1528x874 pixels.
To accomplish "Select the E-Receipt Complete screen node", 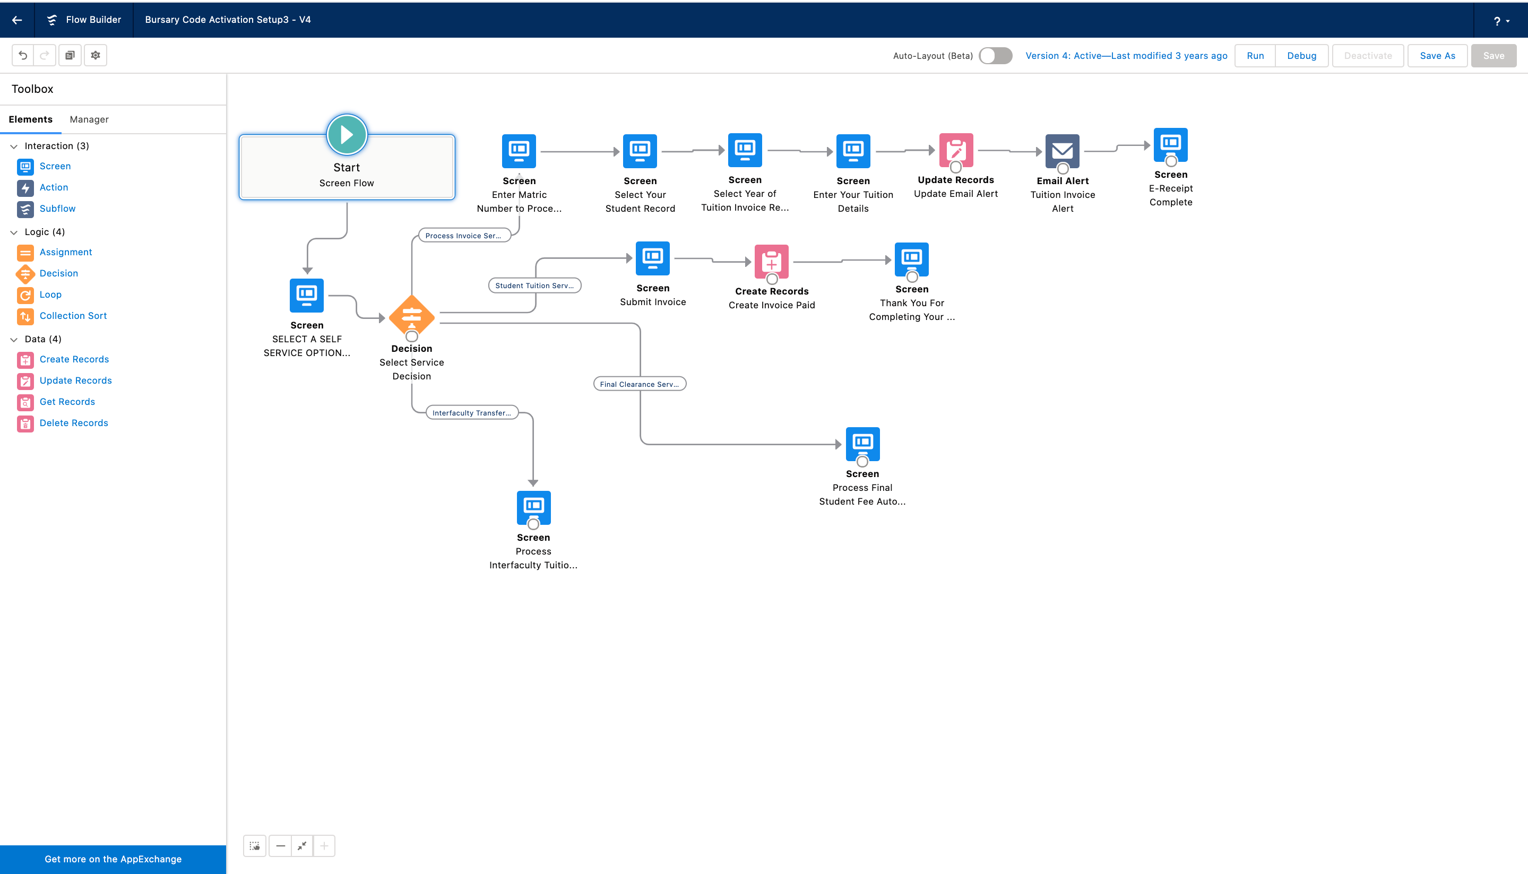I will tap(1170, 145).
